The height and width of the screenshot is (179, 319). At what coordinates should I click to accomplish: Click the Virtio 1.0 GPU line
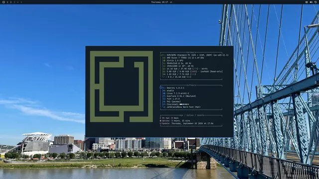[175, 61]
